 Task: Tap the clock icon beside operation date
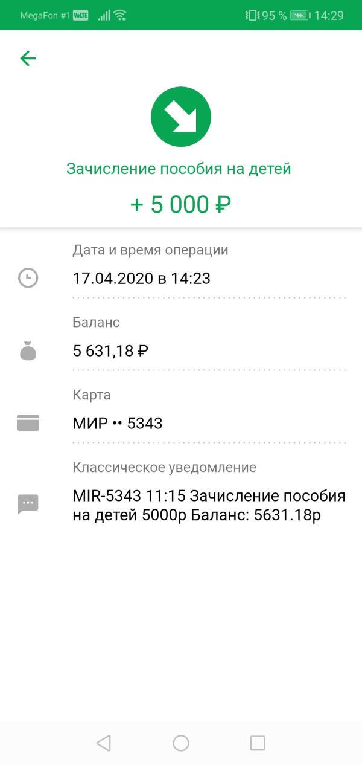click(x=28, y=278)
